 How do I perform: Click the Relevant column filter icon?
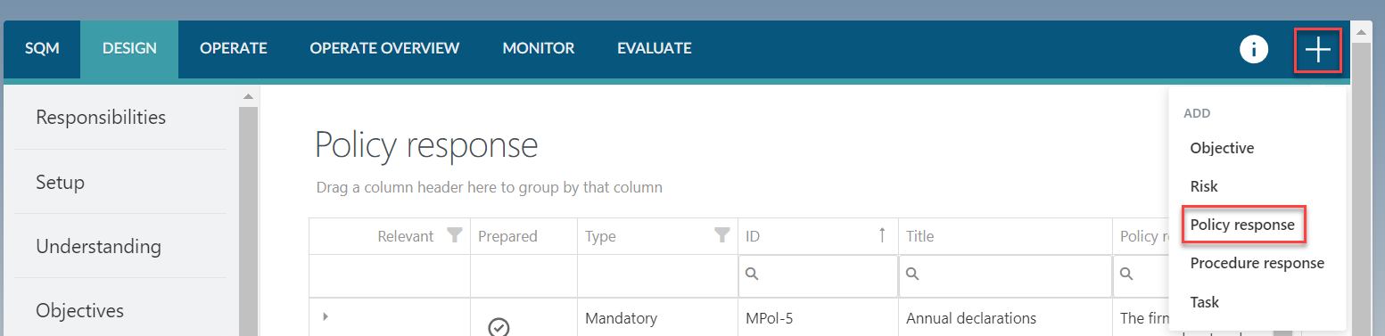pos(455,236)
